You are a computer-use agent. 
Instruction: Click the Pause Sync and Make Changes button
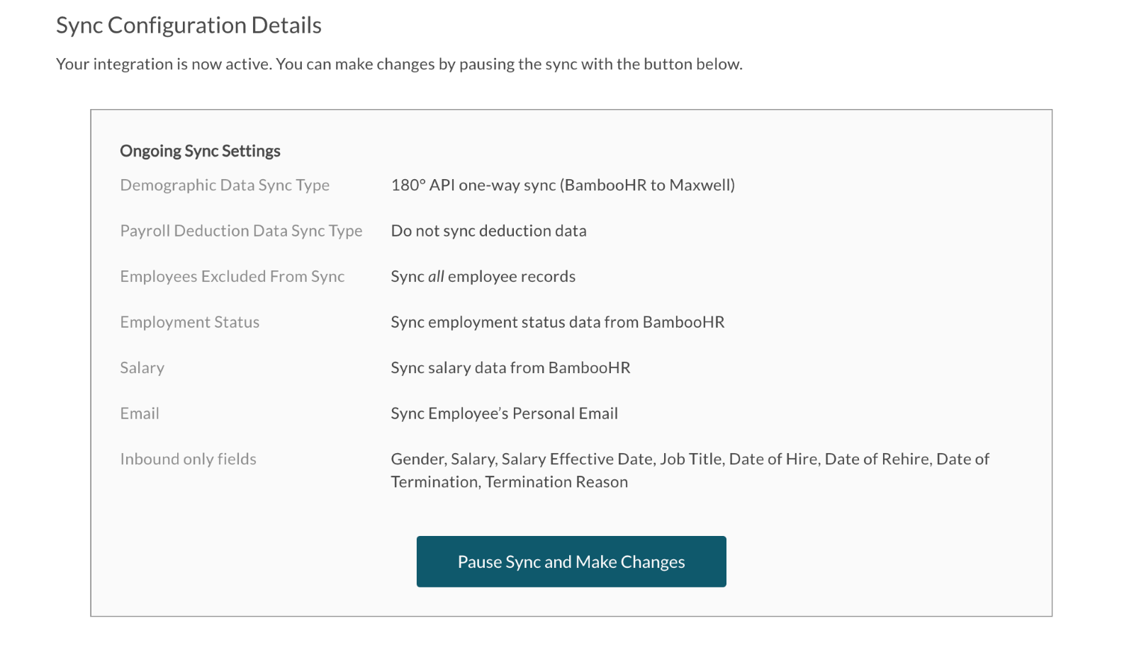click(571, 561)
